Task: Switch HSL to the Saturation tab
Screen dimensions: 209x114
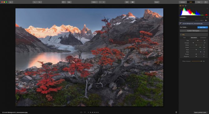Action: (194, 38)
